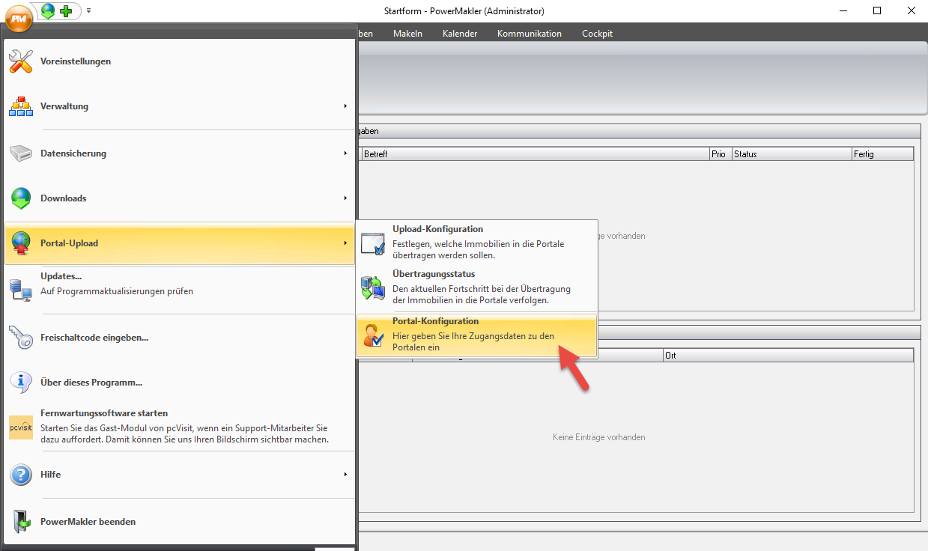
Task: Minimize the PowerMakler window
Action: [843, 10]
